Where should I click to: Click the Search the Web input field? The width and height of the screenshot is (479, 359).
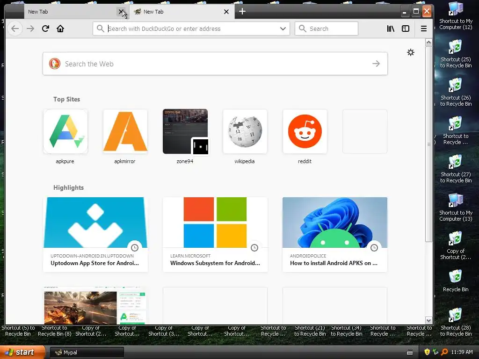(x=215, y=64)
